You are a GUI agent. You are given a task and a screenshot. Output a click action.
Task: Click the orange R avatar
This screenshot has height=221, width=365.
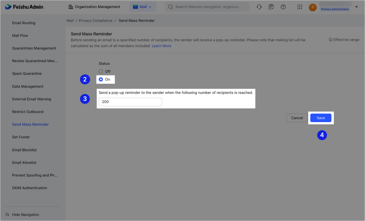[313, 7]
